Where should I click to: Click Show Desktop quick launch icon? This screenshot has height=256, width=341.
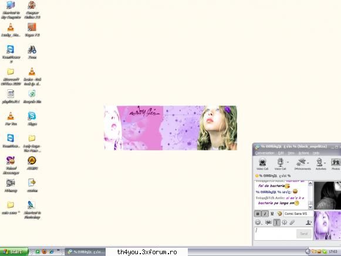tap(38, 252)
